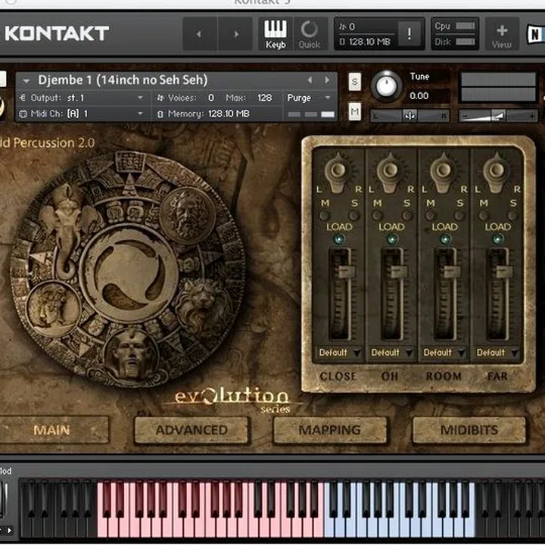Screen dimensions: 545x545
Task: Open the ROOM channel Default output dropdown
Action: (444, 353)
